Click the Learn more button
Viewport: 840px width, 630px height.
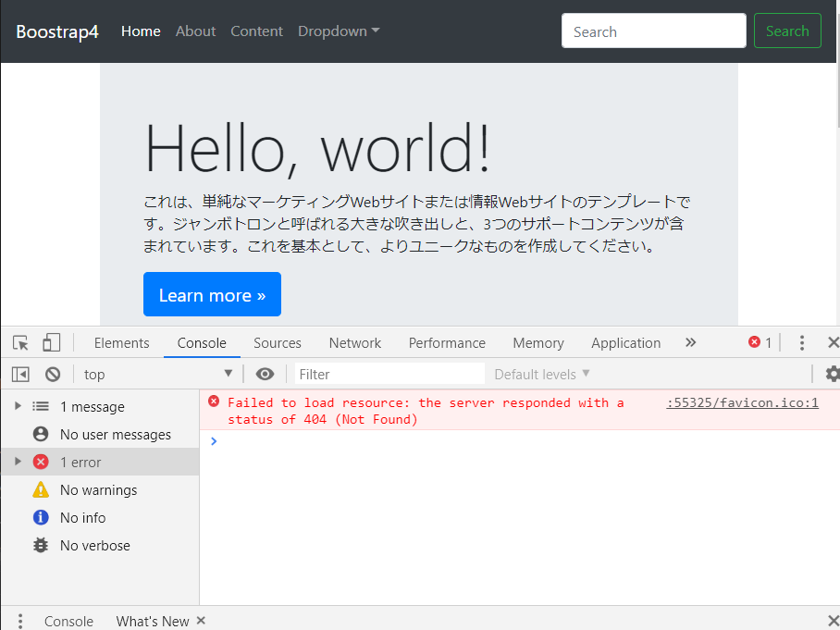212,295
